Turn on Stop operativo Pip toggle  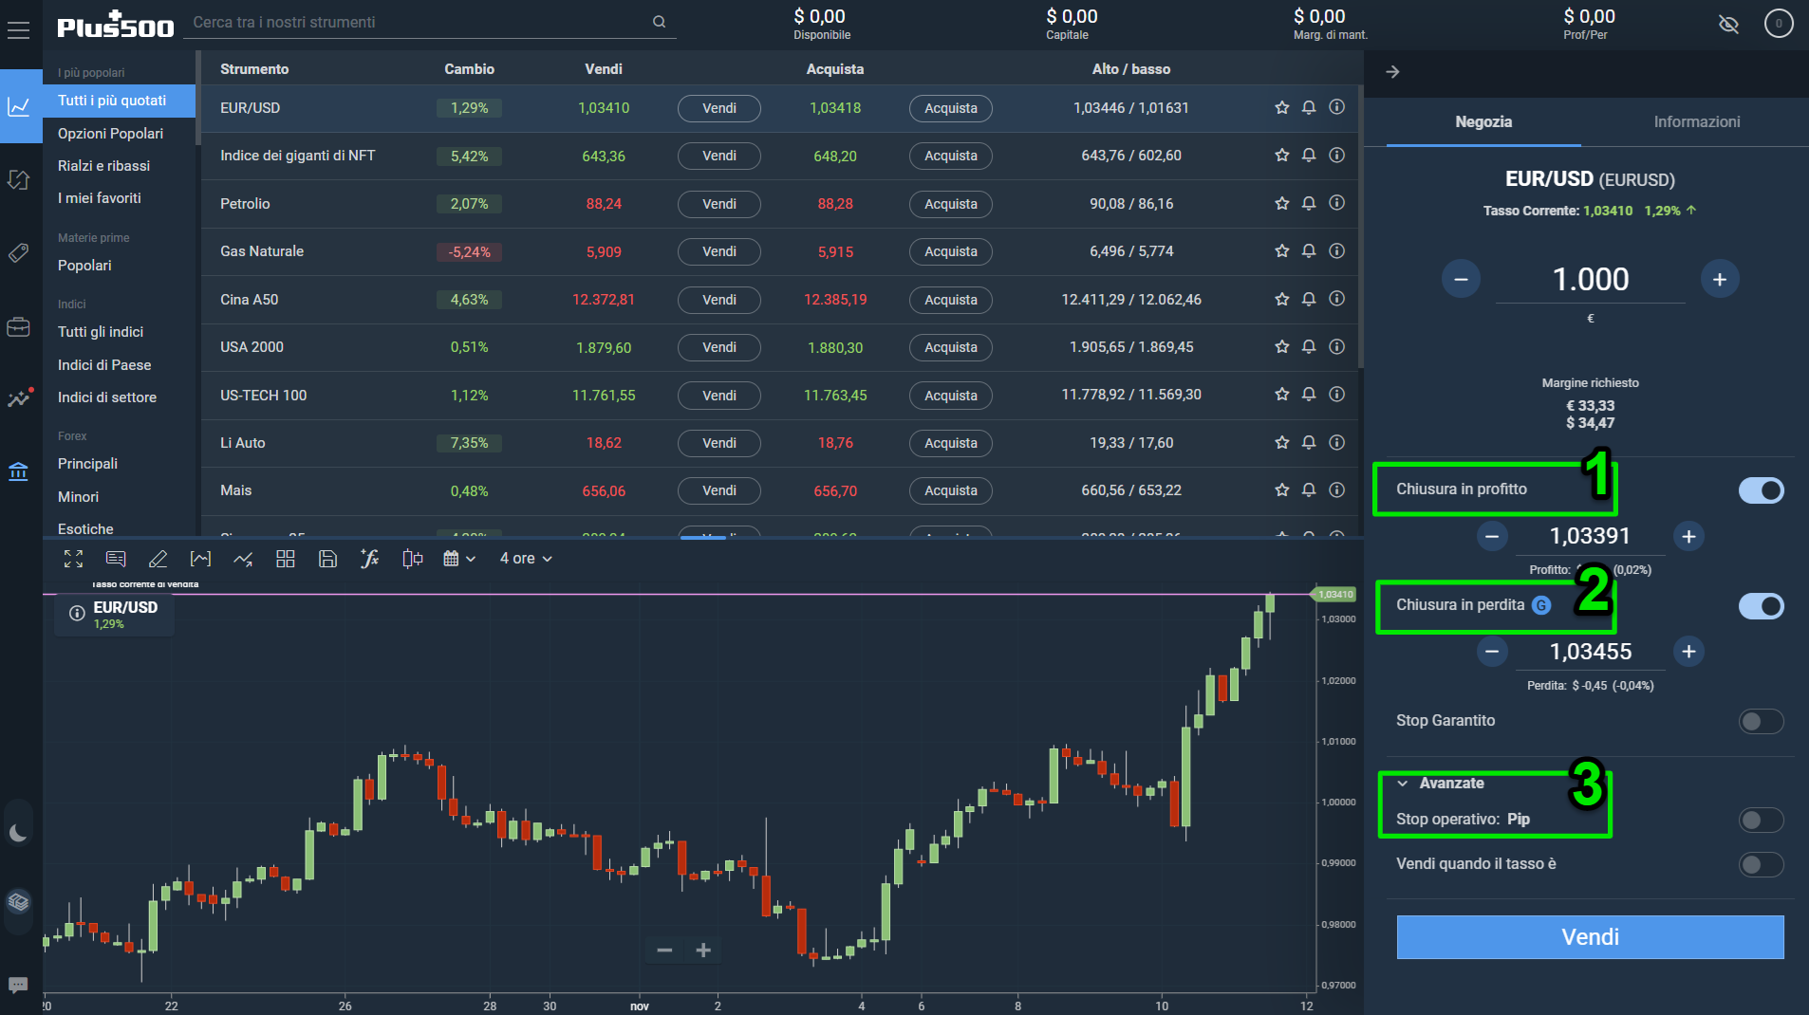1761,820
